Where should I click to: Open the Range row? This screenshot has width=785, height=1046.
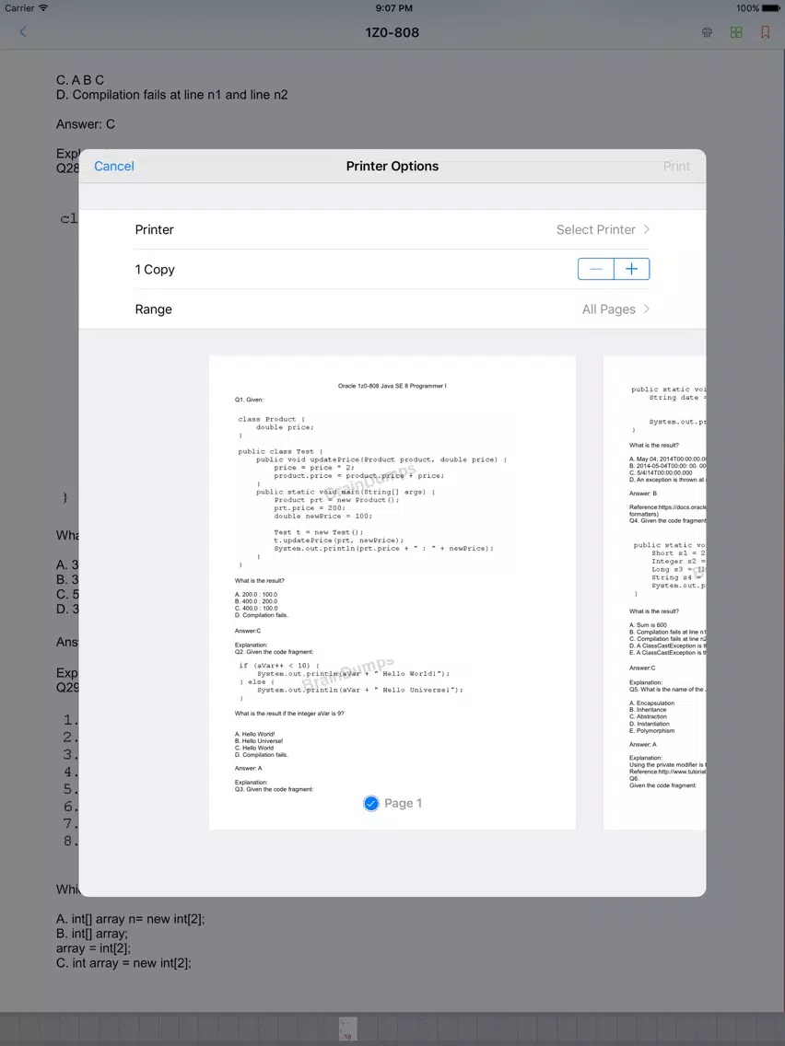point(392,308)
